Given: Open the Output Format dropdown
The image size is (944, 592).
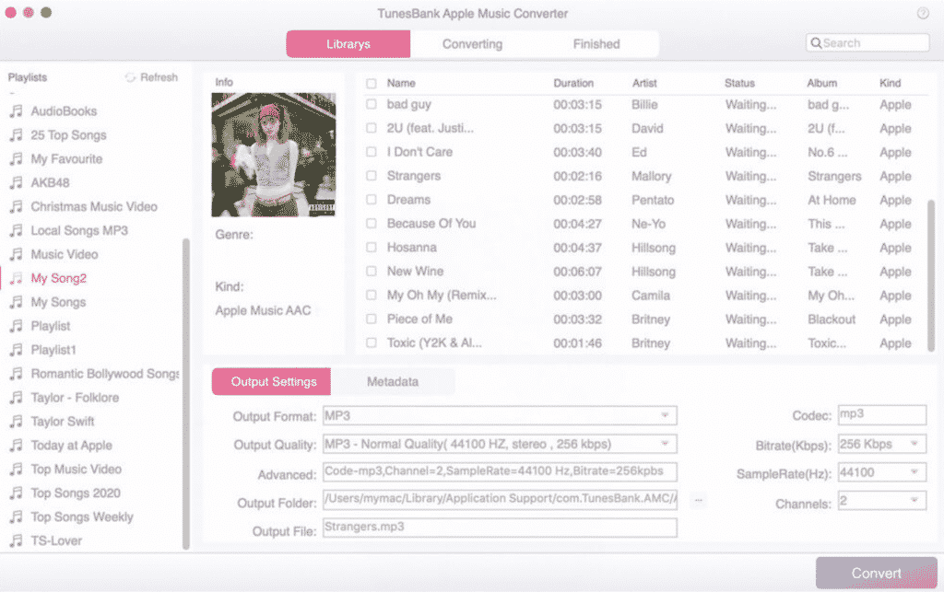Looking at the screenshot, I should [x=666, y=415].
